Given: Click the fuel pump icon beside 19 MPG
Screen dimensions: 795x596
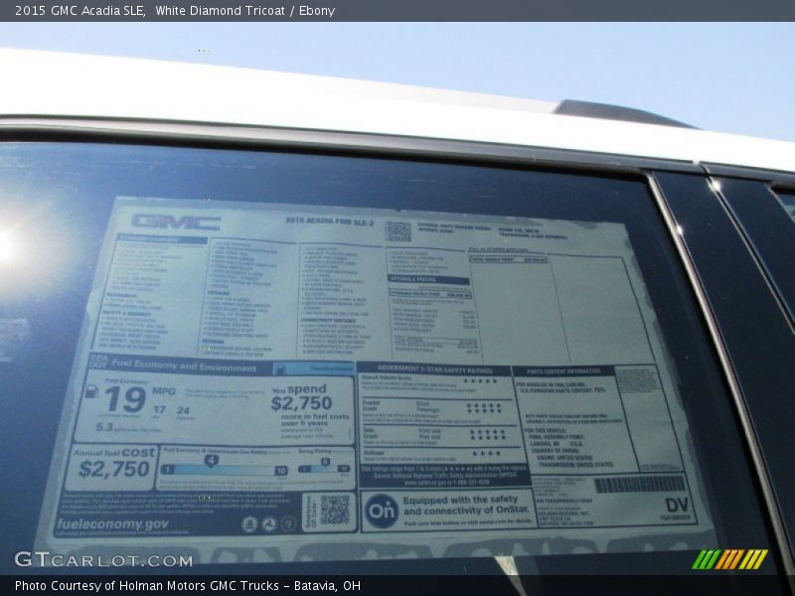Looking at the screenshot, I should 92,390.
